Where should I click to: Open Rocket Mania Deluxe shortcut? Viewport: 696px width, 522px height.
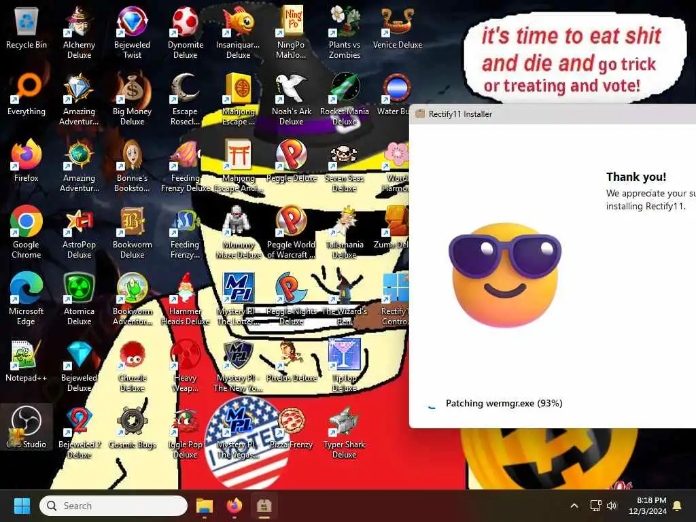[345, 99]
